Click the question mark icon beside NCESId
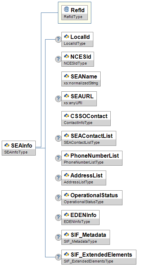The image size is (144, 266). (58, 59)
